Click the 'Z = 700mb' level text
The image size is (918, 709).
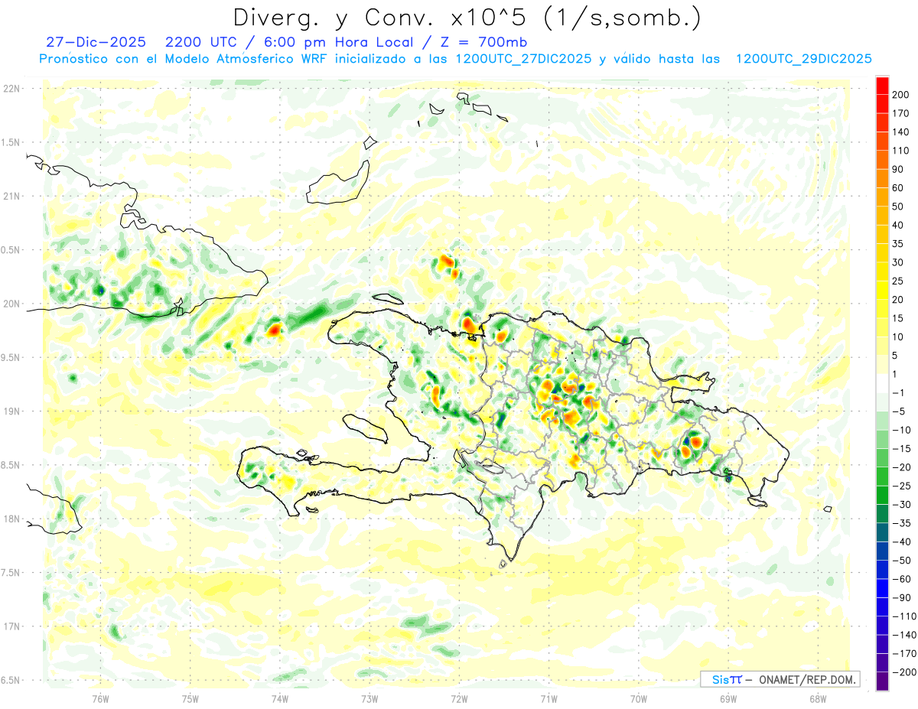(x=483, y=42)
